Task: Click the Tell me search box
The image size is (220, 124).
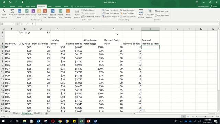Action: 84,6
